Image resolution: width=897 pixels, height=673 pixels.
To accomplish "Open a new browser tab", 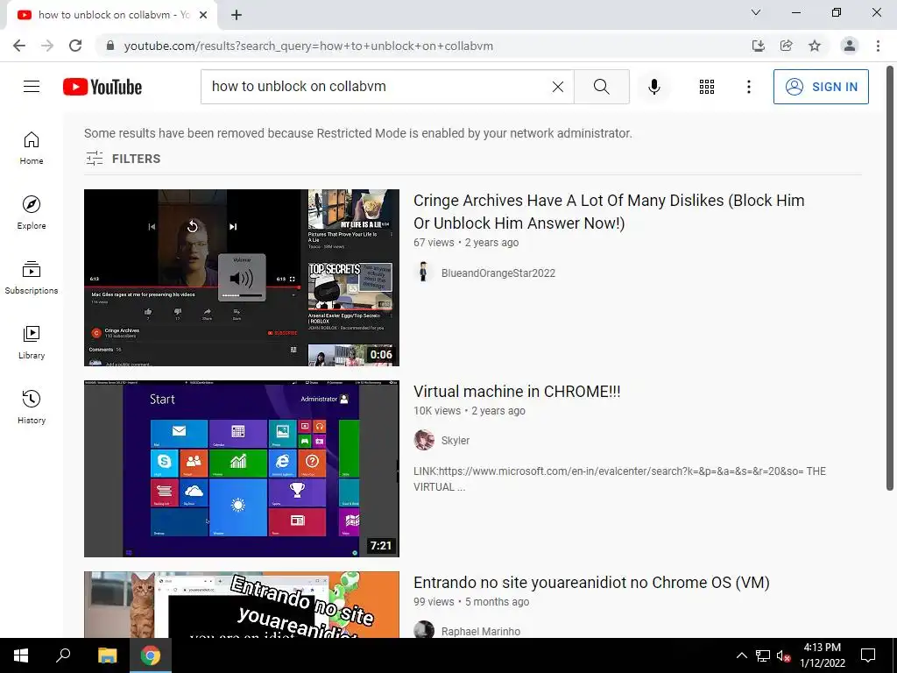I will pyautogui.click(x=237, y=15).
